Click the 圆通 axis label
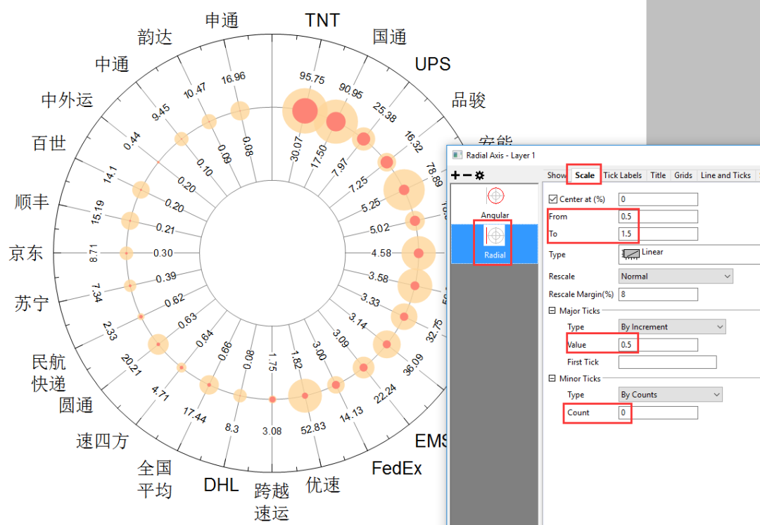Image resolution: width=760 pixels, height=525 pixels. coord(75,405)
